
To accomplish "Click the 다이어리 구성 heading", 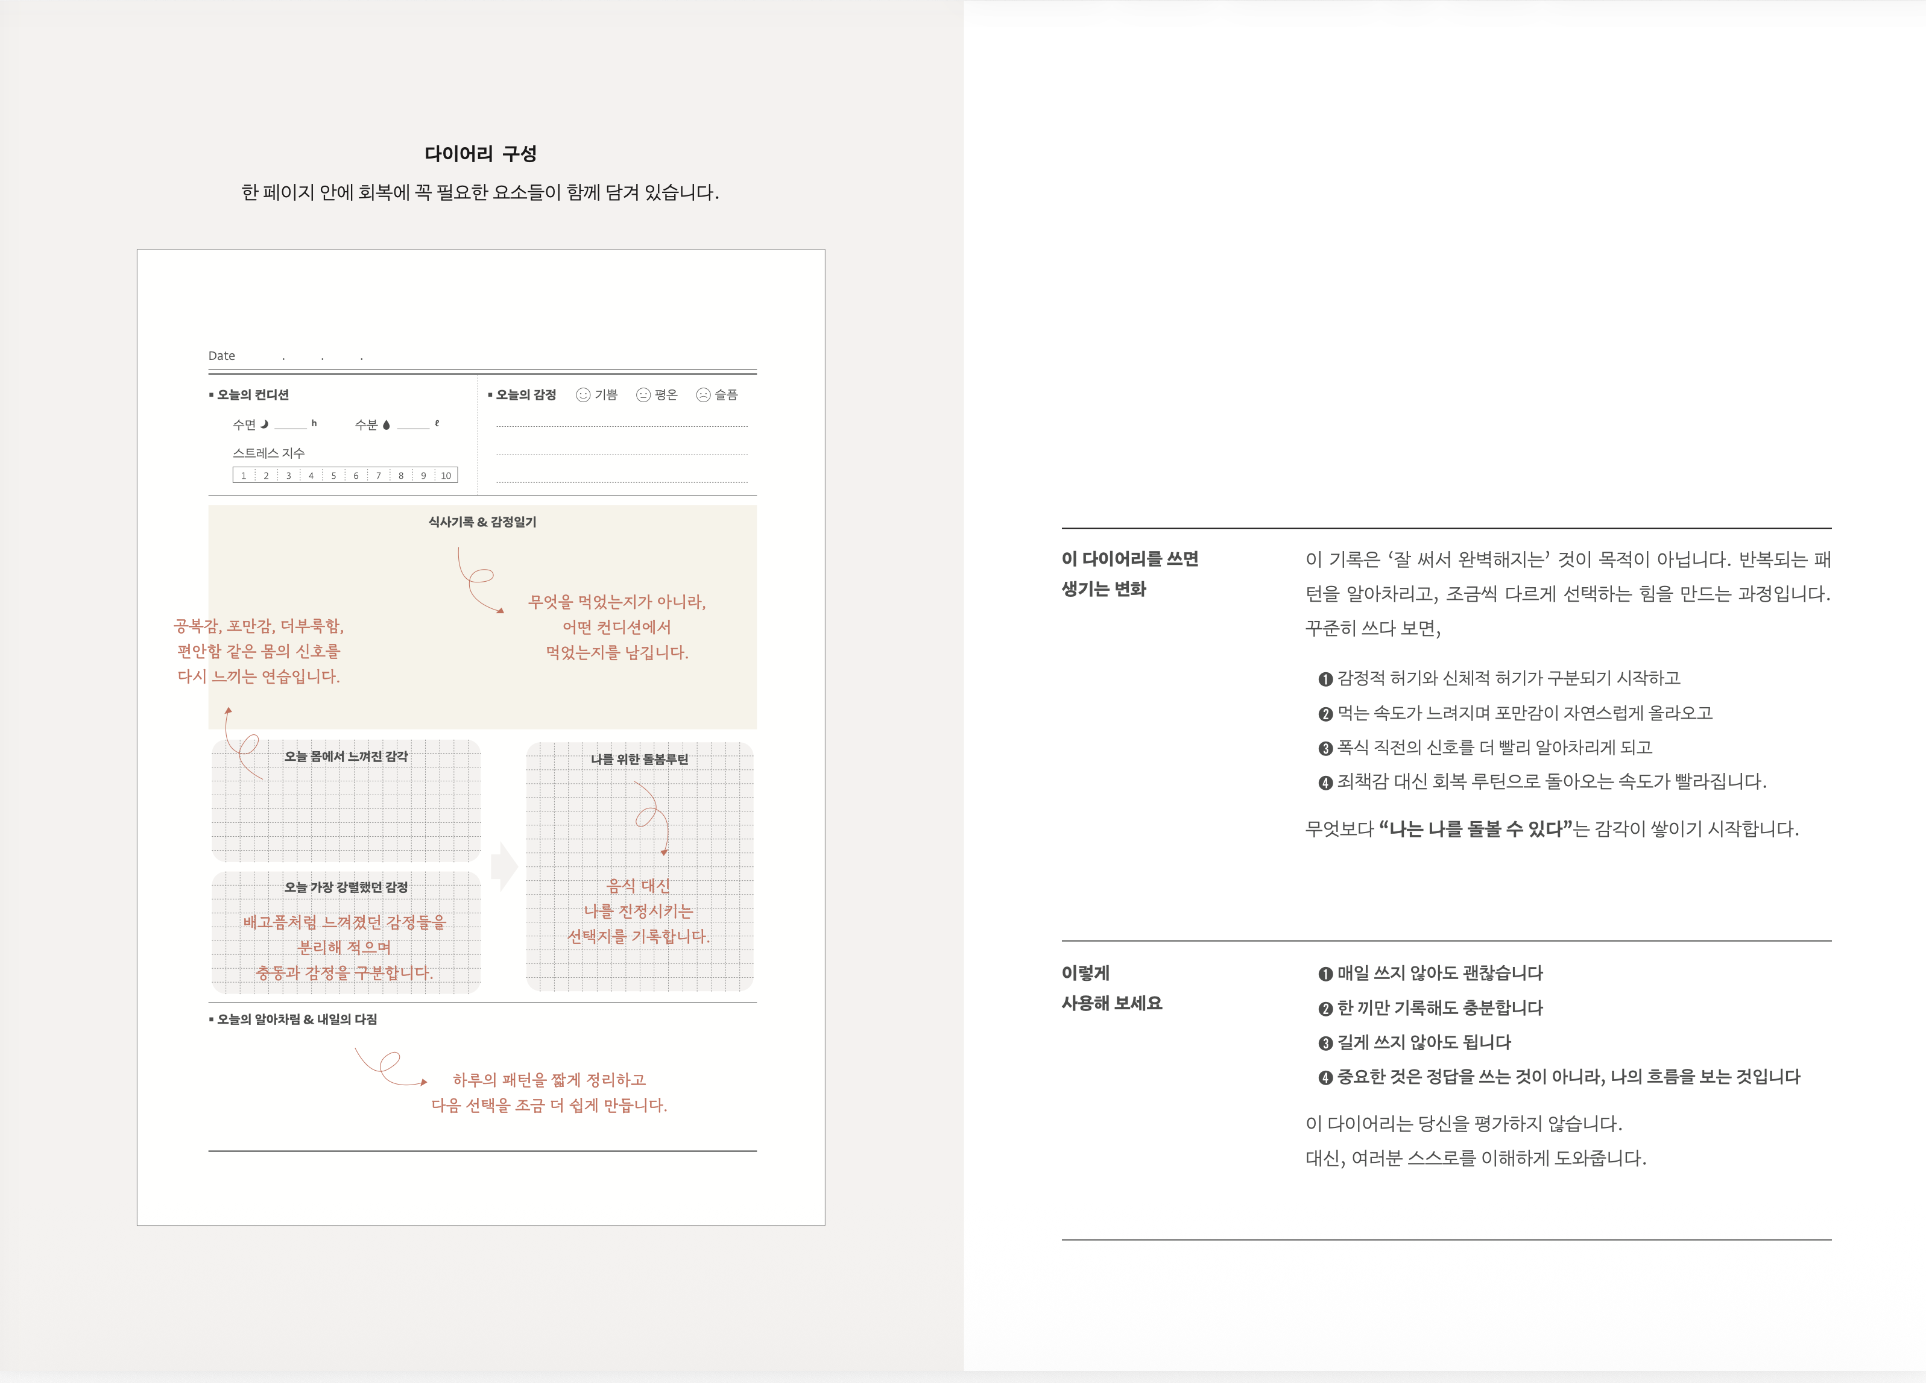I will (x=481, y=154).
